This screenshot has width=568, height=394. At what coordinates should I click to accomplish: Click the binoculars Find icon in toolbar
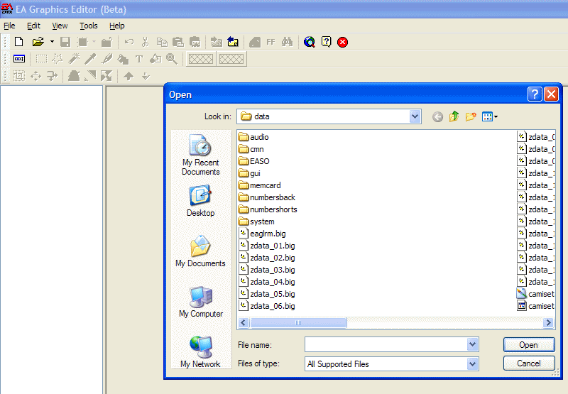click(x=287, y=42)
